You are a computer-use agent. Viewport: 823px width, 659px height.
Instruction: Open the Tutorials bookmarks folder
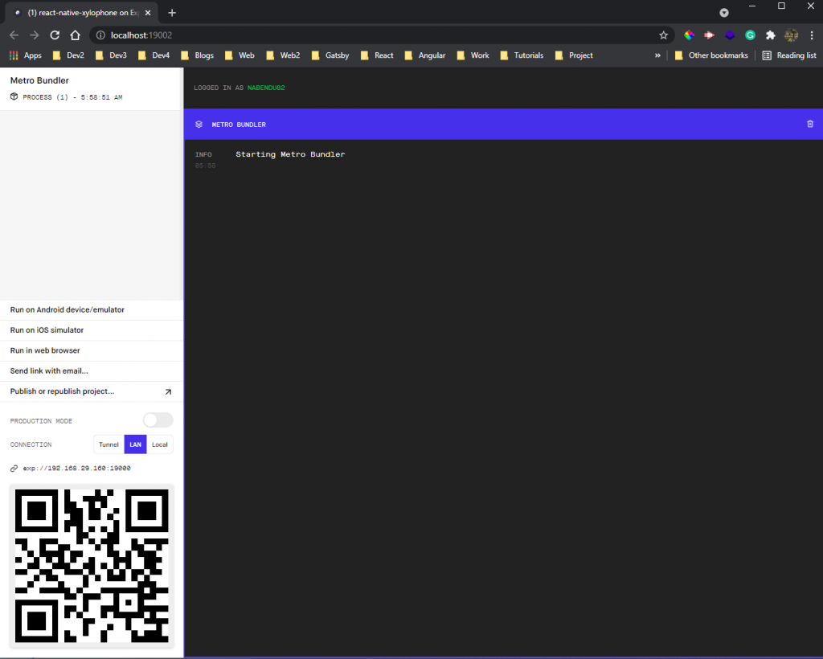tap(522, 55)
